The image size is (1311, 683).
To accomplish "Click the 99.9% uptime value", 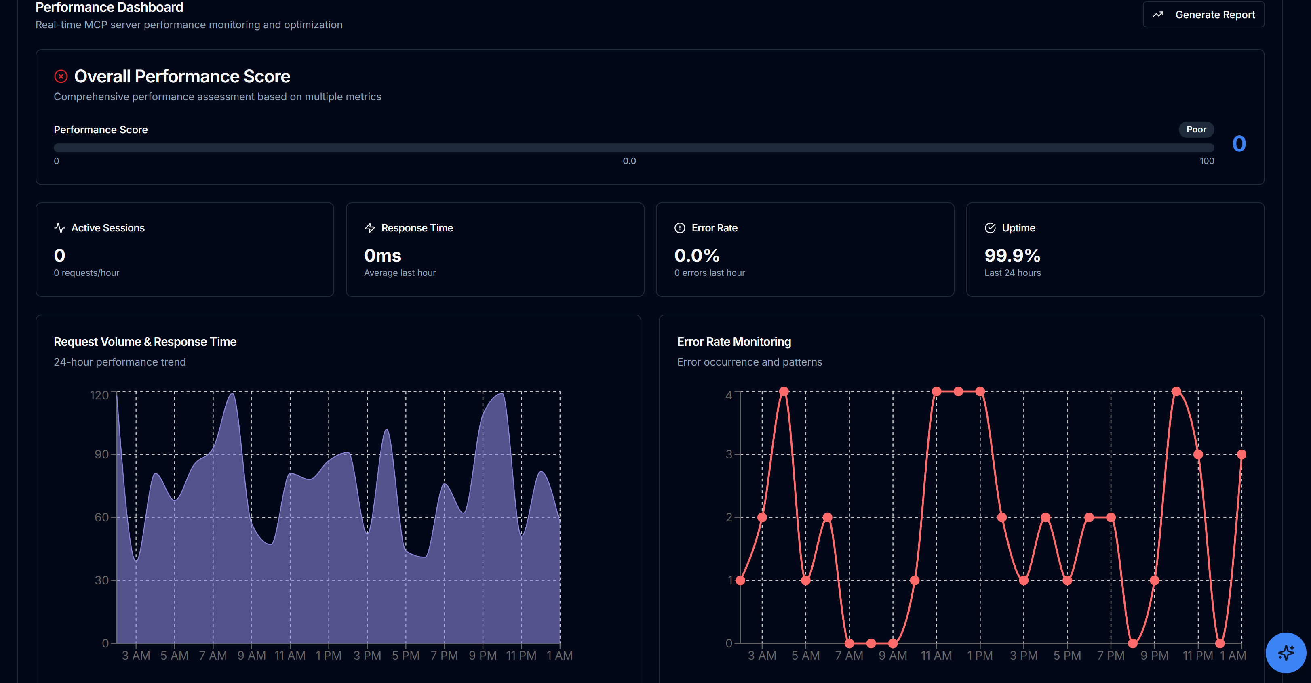I will pyautogui.click(x=1012, y=256).
